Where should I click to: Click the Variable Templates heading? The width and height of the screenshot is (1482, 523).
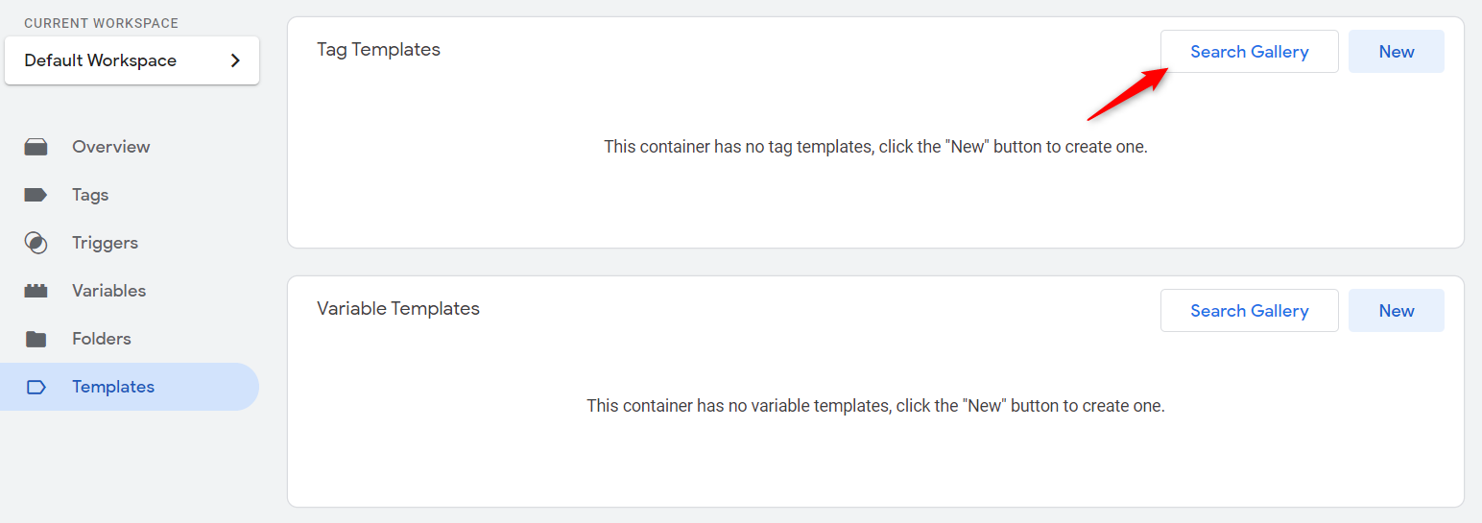[x=397, y=309]
